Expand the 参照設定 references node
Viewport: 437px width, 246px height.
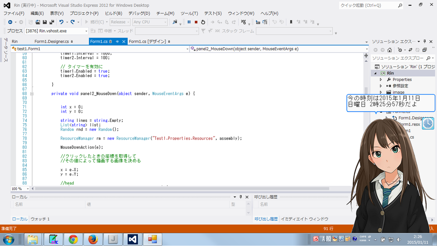click(x=381, y=86)
